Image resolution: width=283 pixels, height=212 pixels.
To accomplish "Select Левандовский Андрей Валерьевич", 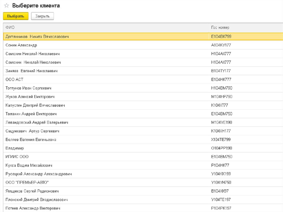I will tap(37, 122).
